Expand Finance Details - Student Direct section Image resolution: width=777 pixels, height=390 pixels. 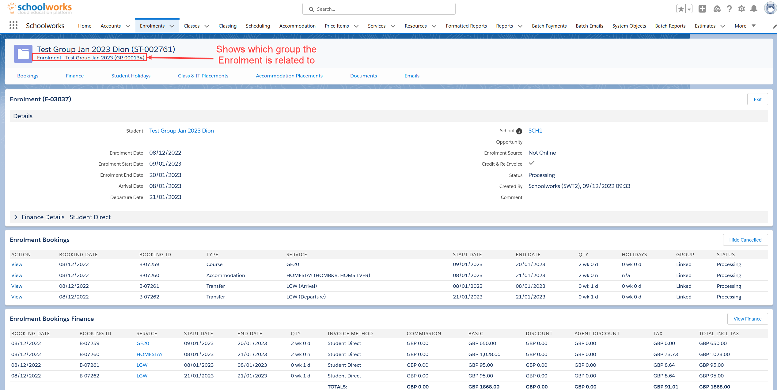[16, 217]
